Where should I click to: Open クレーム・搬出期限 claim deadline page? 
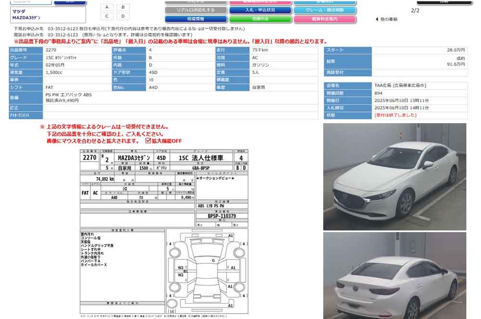(x=325, y=10)
